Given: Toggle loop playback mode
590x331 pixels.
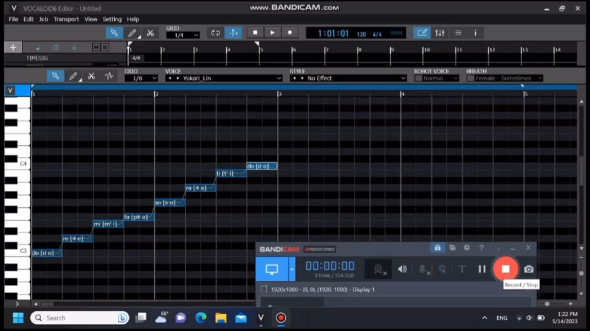Looking at the screenshot, I should pos(215,32).
